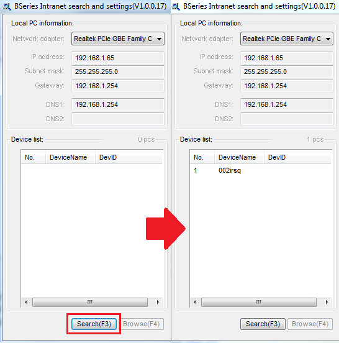Viewport: 339px width, 343px height.
Task: Open Network adapter dropdown in left window
Action: [118, 39]
